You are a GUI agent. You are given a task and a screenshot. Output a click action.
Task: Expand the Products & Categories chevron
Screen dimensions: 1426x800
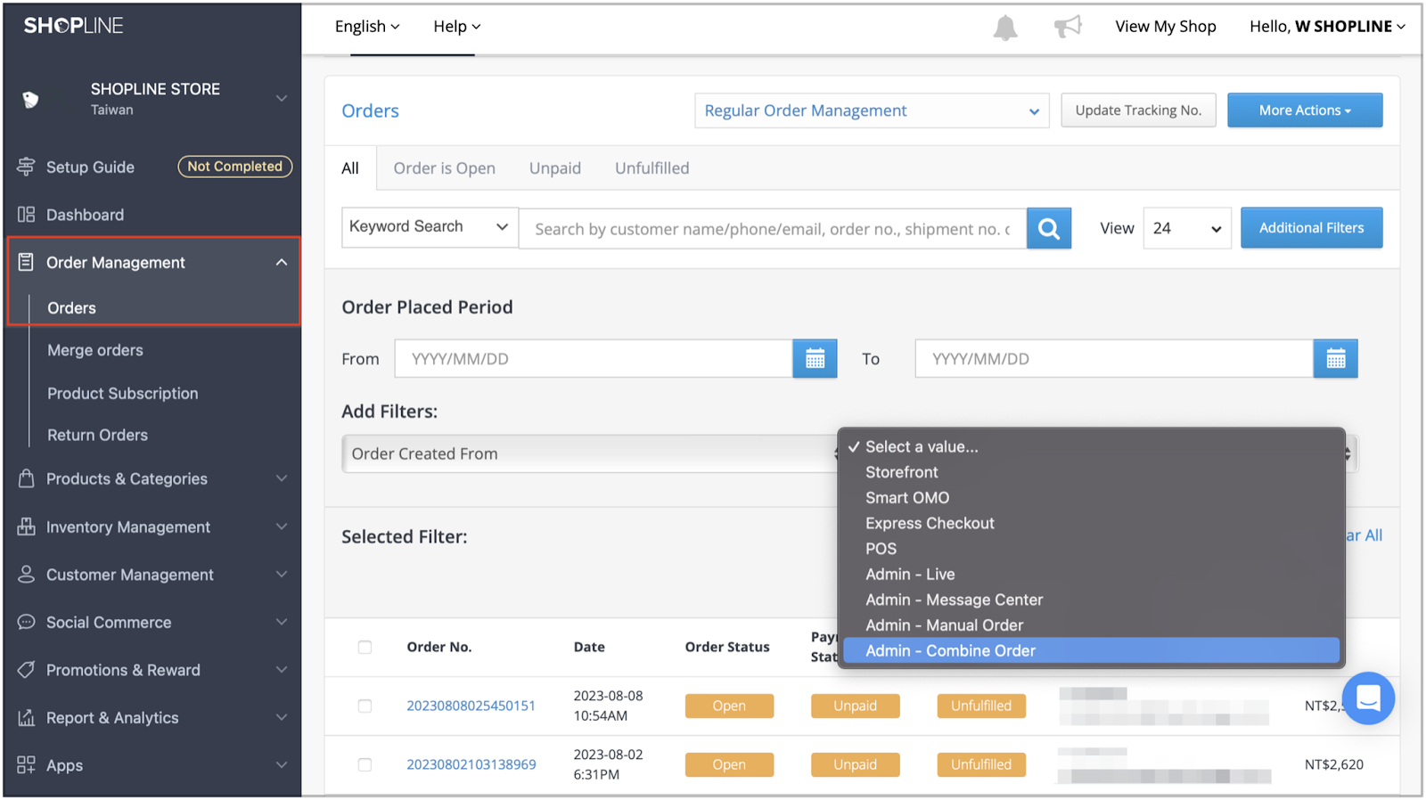coord(282,478)
